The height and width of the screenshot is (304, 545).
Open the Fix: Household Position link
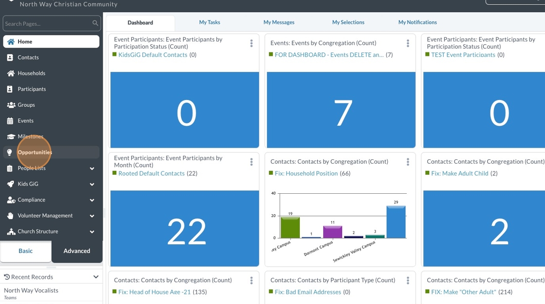[306, 173]
